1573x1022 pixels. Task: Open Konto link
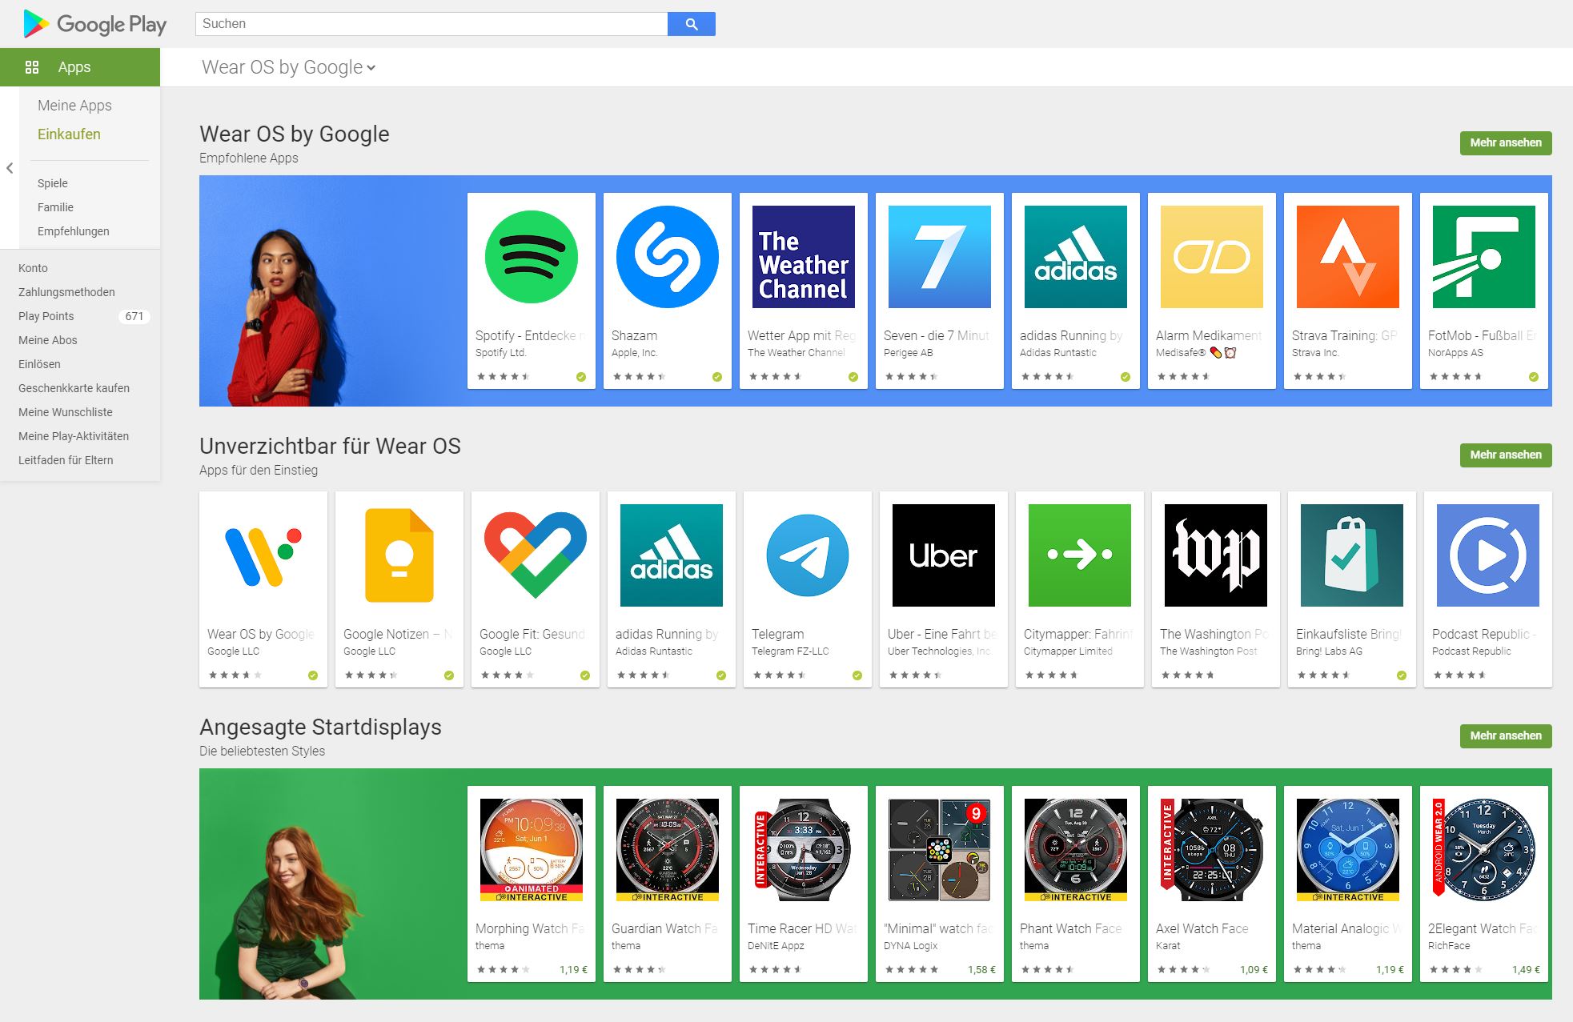coord(33,268)
